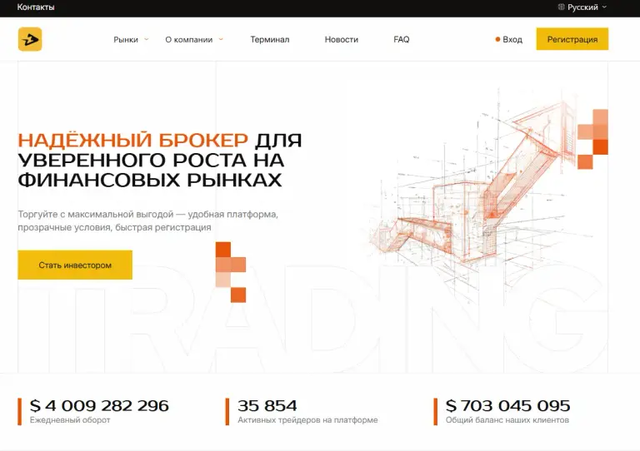Click the 'Ежедневный оборот' label

tap(70, 420)
